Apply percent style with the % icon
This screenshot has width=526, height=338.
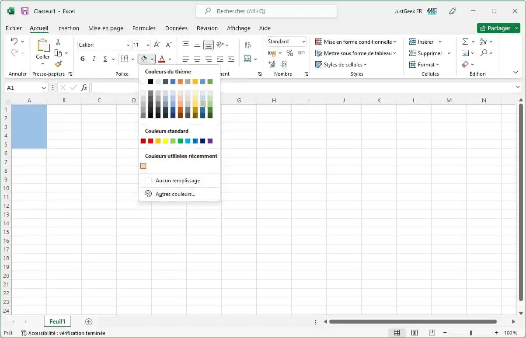click(x=289, y=53)
